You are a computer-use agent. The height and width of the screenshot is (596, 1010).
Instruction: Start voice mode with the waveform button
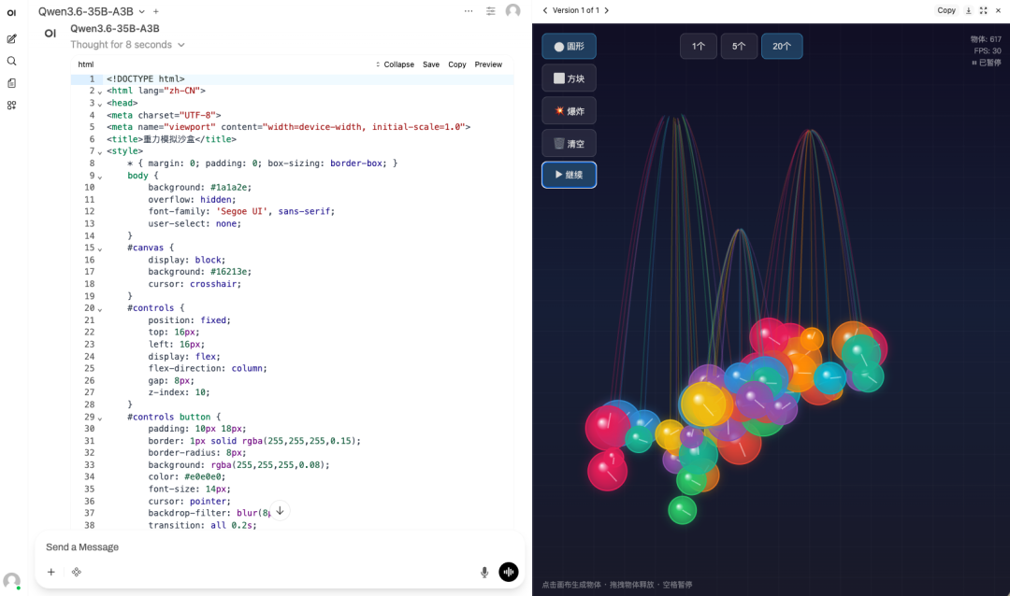(x=509, y=572)
